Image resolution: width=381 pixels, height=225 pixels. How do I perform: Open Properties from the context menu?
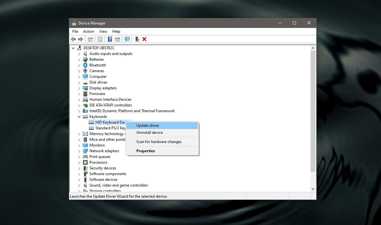point(146,151)
